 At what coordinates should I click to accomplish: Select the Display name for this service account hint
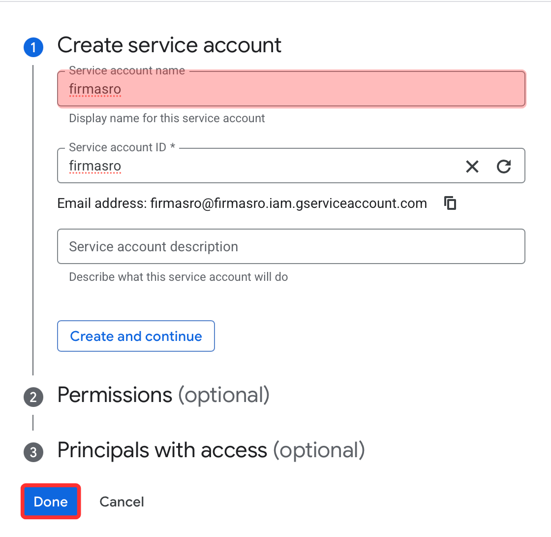point(167,119)
